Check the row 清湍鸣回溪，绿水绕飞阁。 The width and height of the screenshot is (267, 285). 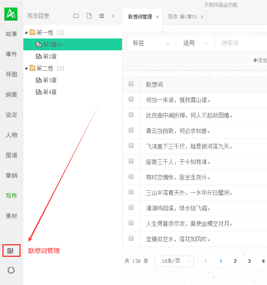(x=131, y=207)
